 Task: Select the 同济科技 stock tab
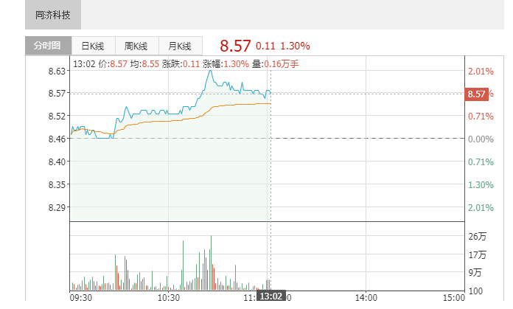(53, 15)
